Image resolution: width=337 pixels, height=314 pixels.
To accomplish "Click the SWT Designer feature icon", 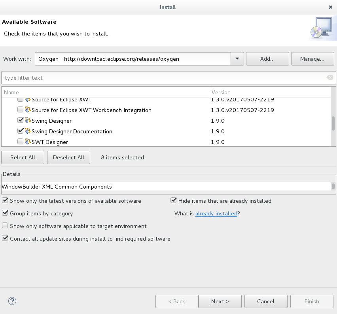I will coord(28,142).
